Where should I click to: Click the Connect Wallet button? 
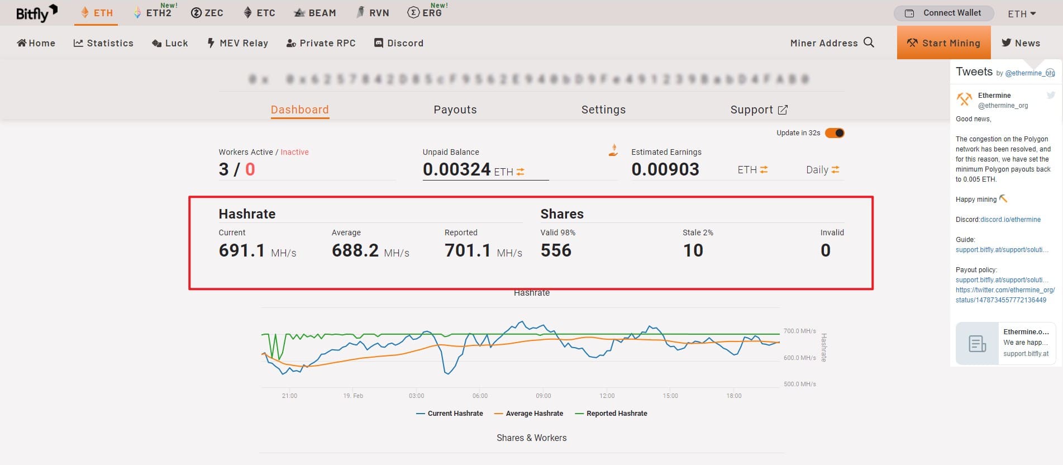click(x=943, y=13)
